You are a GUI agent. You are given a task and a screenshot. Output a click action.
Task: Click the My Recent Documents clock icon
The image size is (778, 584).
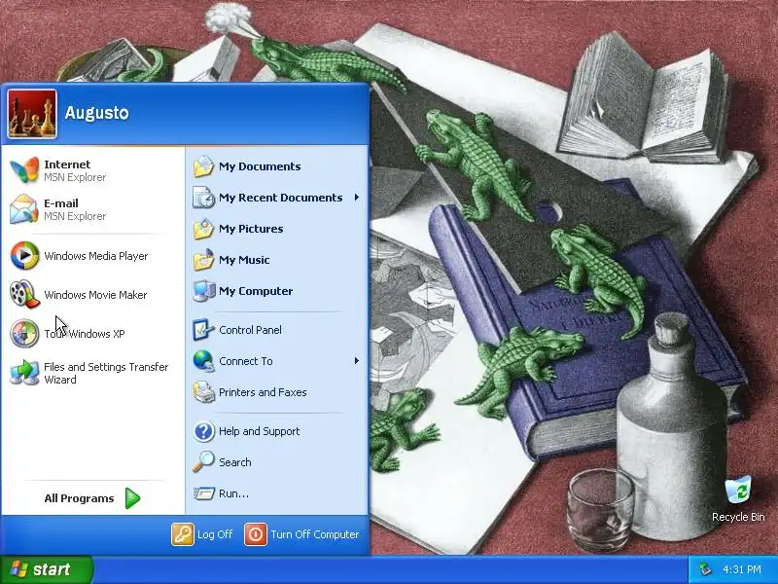pyautogui.click(x=203, y=198)
